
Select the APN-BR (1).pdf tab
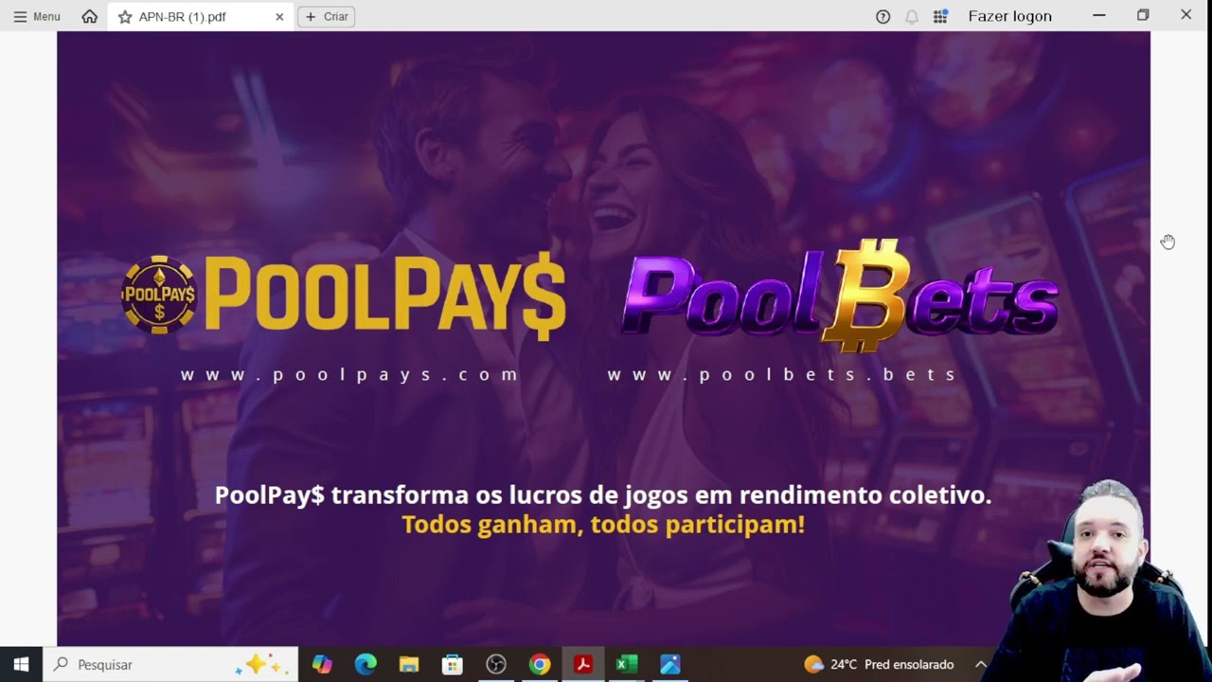201,17
